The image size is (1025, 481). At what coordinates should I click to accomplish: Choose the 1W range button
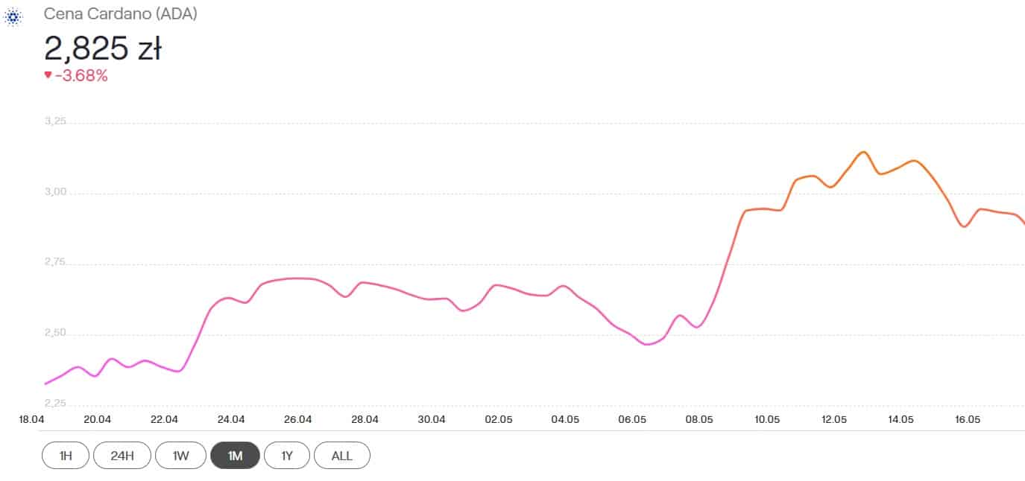coord(180,456)
